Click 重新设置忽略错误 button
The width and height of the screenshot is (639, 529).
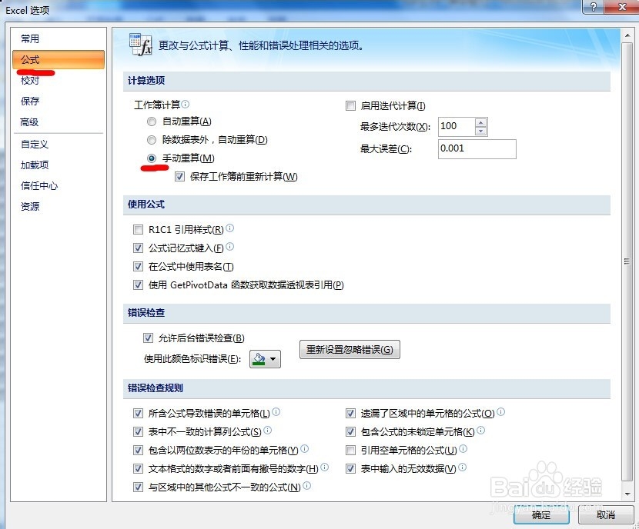click(350, 350)
